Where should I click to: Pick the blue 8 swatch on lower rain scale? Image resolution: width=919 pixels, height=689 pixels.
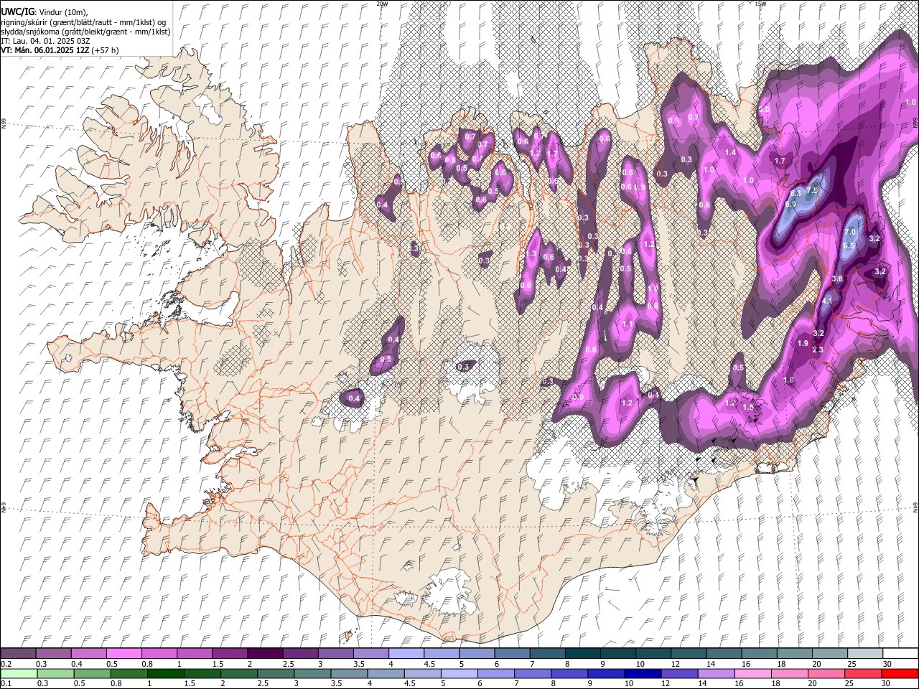point(569,674)
